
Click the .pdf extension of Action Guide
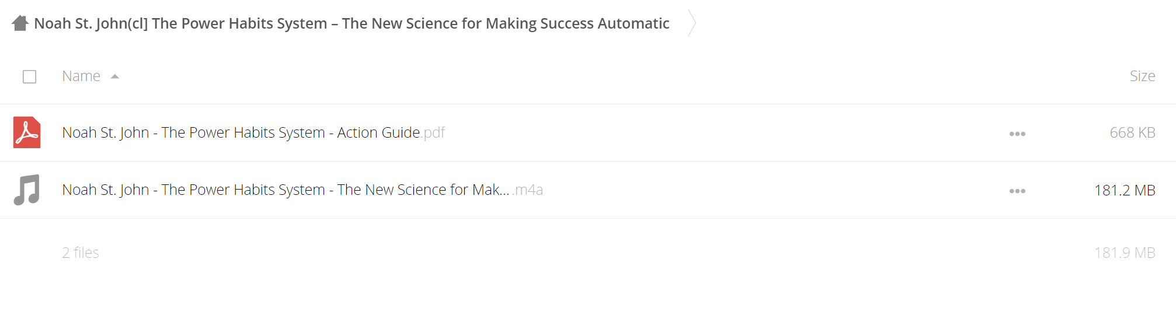click(x=433, y=133)
